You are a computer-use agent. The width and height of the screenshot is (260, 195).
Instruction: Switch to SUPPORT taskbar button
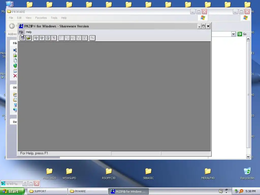click(x=47, y=191)
